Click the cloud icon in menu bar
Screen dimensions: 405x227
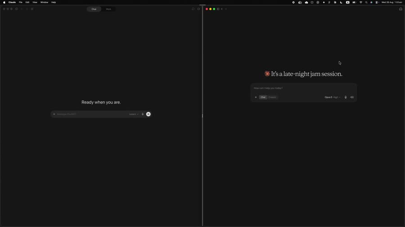(306, 2)
